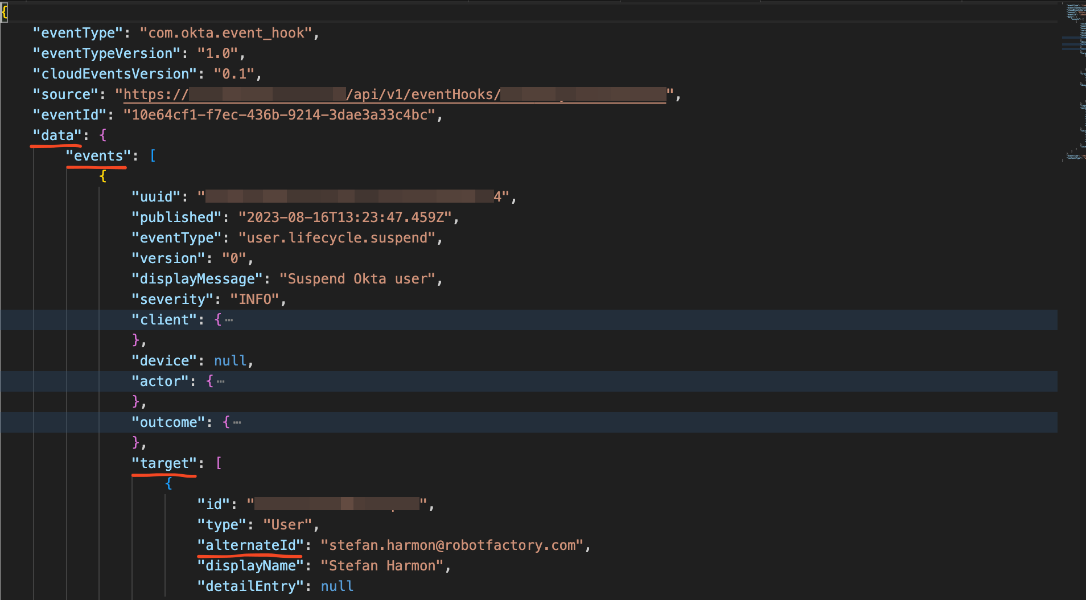Click the closing brace below "client"
This screenshot has width=1086, height=600.
(x=136, y=340)
